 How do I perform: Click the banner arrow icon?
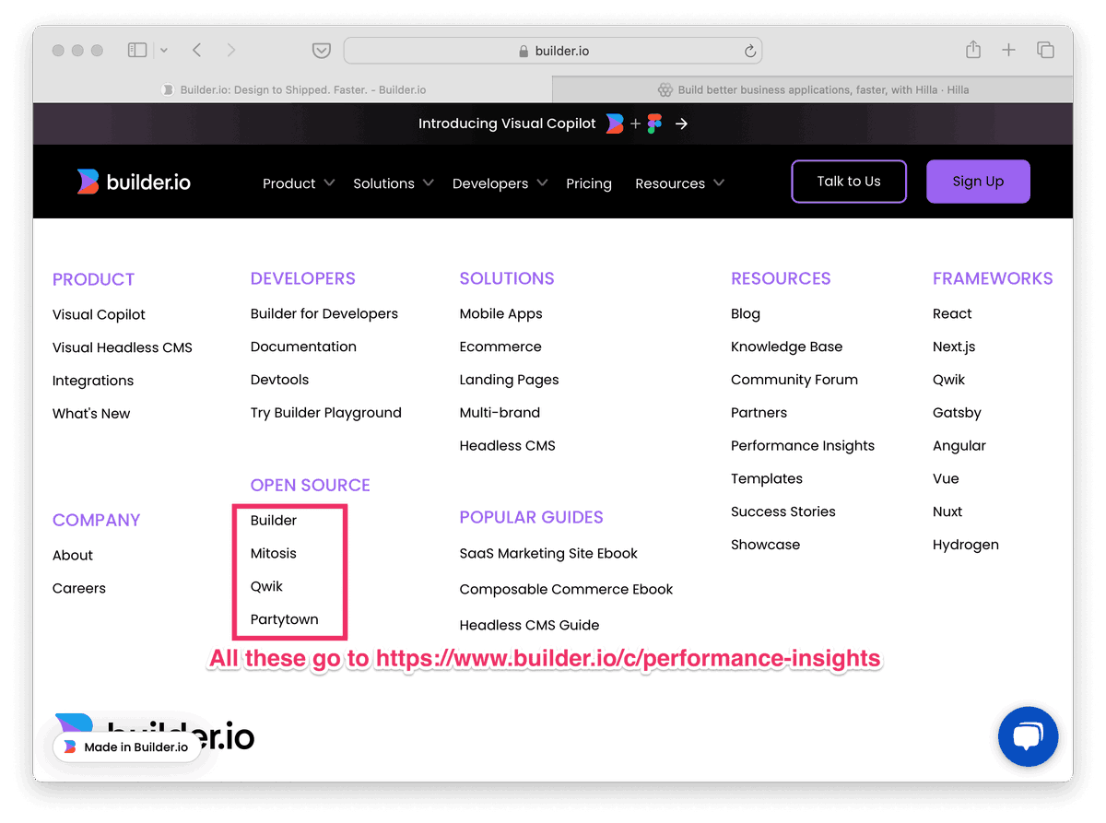coord(681,123)
